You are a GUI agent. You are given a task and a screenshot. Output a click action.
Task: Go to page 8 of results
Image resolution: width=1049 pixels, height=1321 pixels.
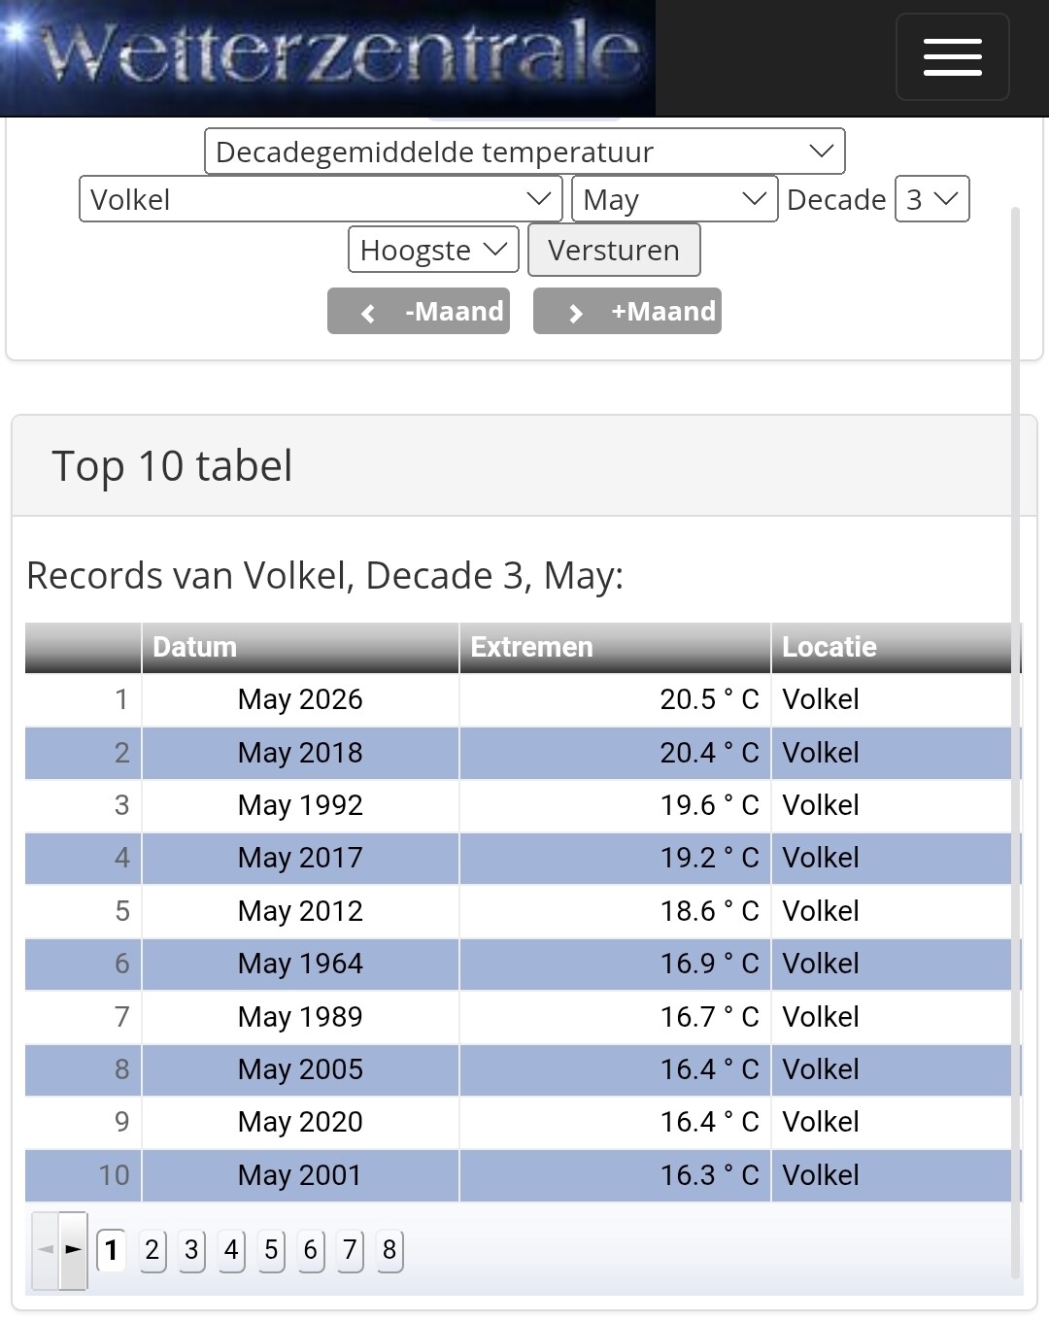389,1250
